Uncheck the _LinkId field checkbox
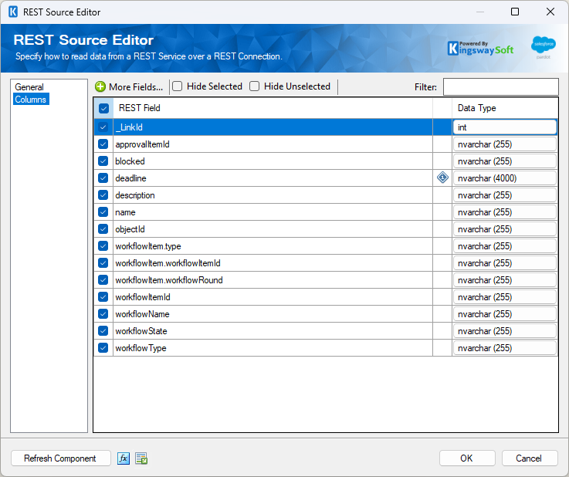 click(x=103, y=127)
